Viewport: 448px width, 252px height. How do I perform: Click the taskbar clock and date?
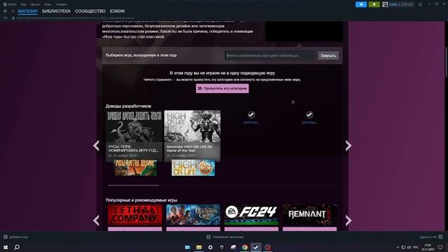(428, 247)
